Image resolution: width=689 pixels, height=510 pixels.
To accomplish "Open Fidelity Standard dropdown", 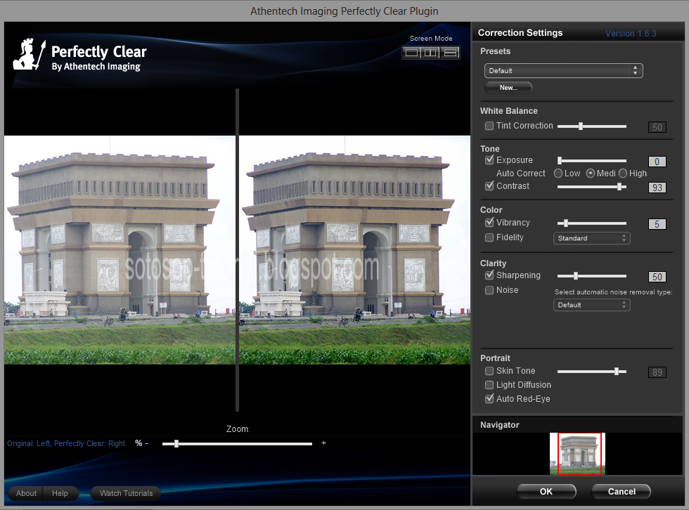I will coord(591,238).
